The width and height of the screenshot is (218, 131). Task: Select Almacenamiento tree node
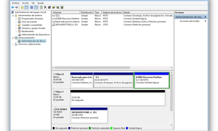26,38
